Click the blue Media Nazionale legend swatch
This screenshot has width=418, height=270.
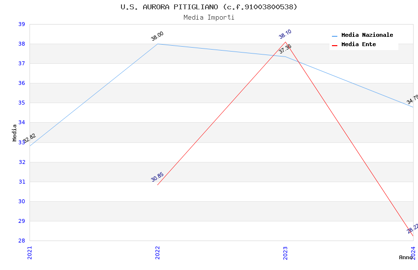[335, 36]
